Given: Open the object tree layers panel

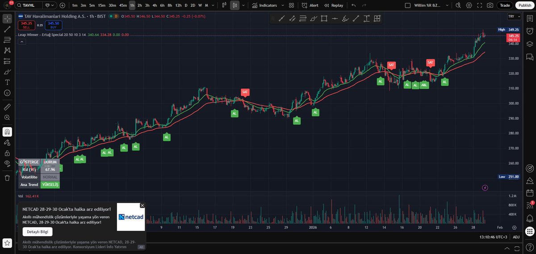Looking at the screenshot, I should point(530,44).
